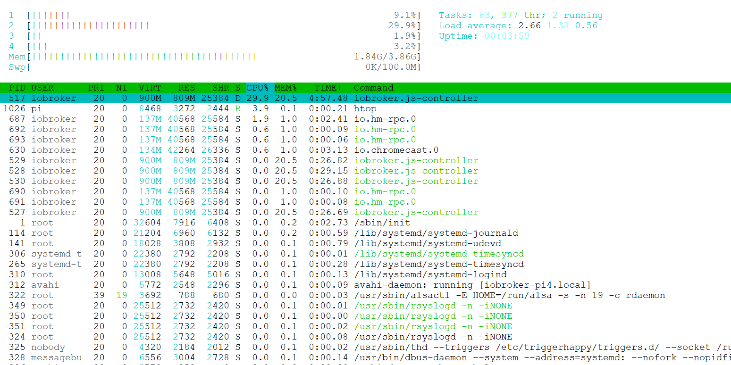Image resolution: width=731 pixels, height=365 pixels.
Task: Select the thd triggerhappy process row
Action: (x=365, y=347)
